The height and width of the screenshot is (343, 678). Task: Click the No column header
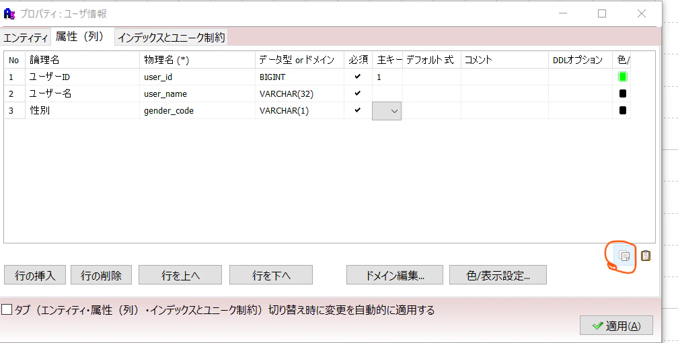[x=15, y=60]
